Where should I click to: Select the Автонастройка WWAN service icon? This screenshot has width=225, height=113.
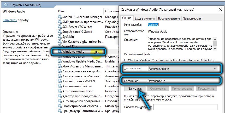[x=60, y=81]
